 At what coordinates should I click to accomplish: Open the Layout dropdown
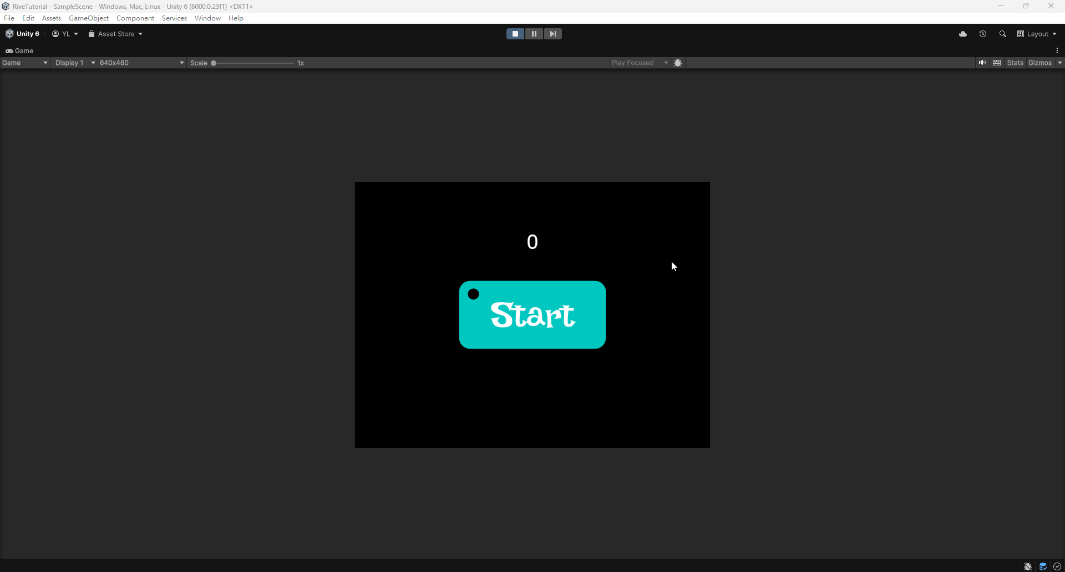coord(1037,34)
